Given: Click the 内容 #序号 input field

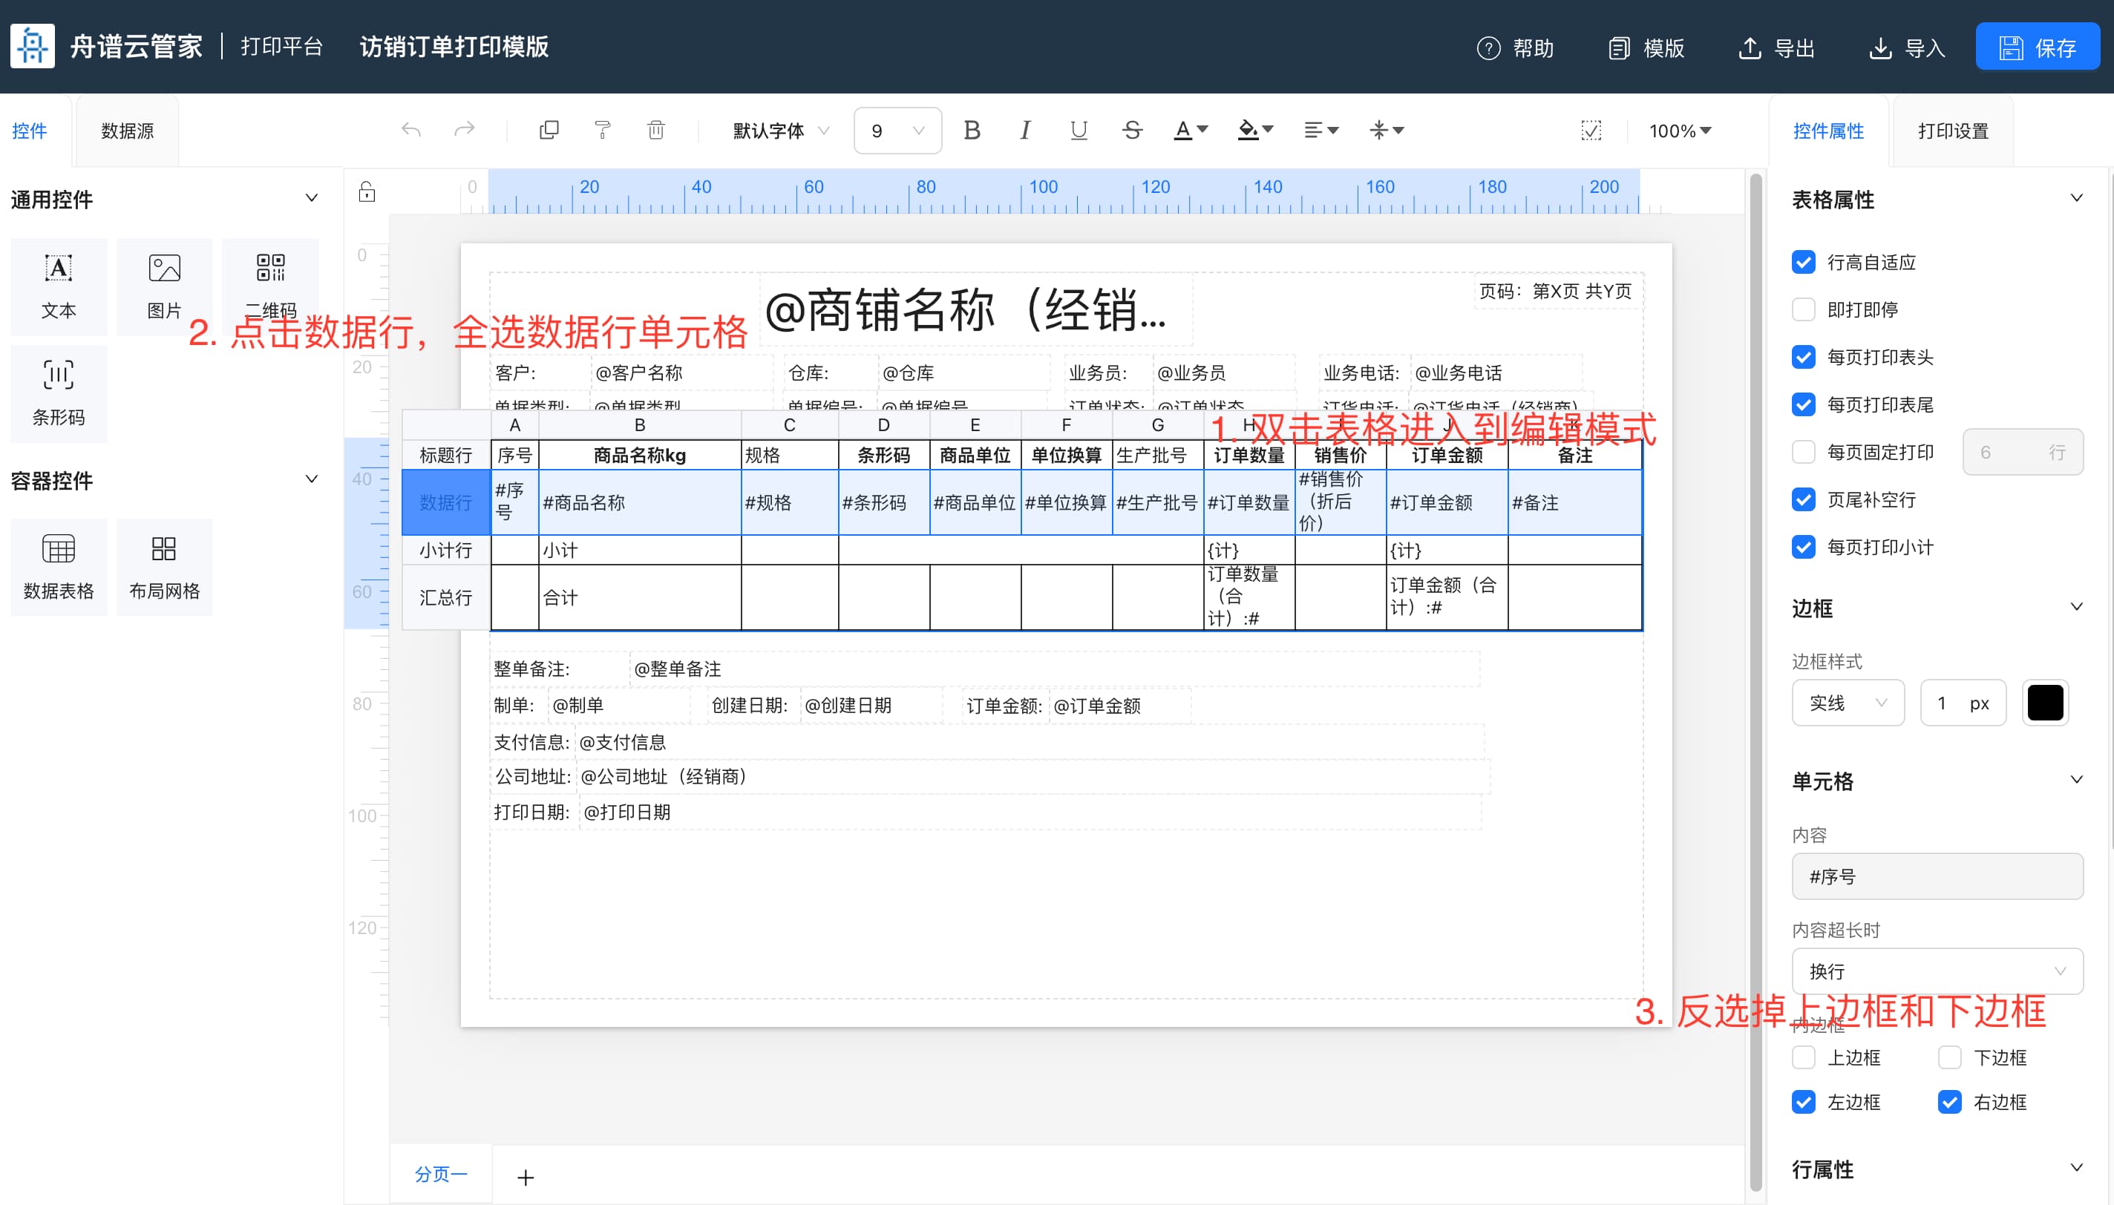Looking at the screenshot, I should coord(1937,876).
